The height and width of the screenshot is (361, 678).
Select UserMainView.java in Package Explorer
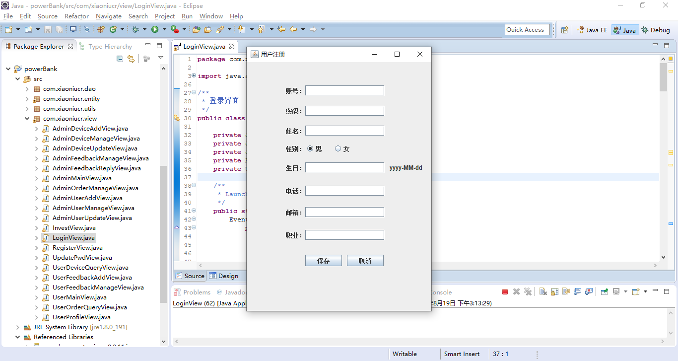[79, 297]
